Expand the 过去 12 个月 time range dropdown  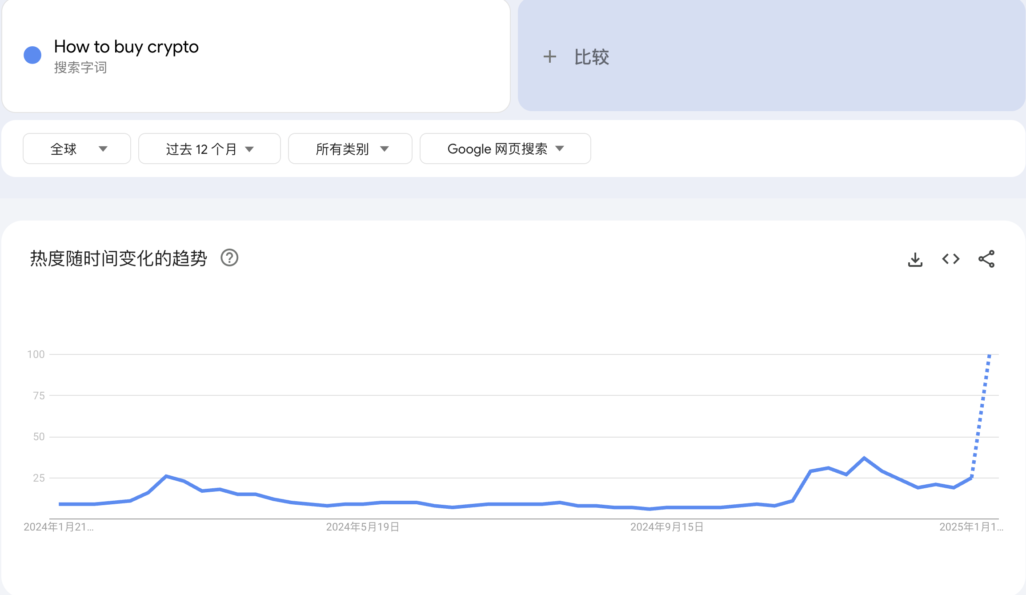[209, 149]
